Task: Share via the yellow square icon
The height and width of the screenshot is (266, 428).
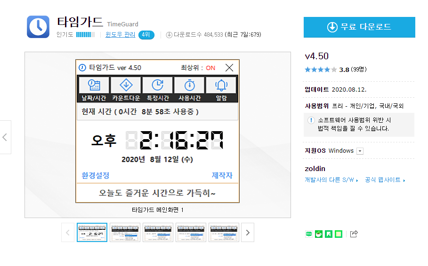Action: click(x=339, y=234)
